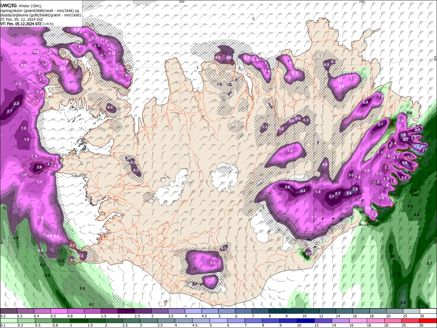Select the VT: Fim. 05.12.2024 07Z timestamp

tap(21, 24)
